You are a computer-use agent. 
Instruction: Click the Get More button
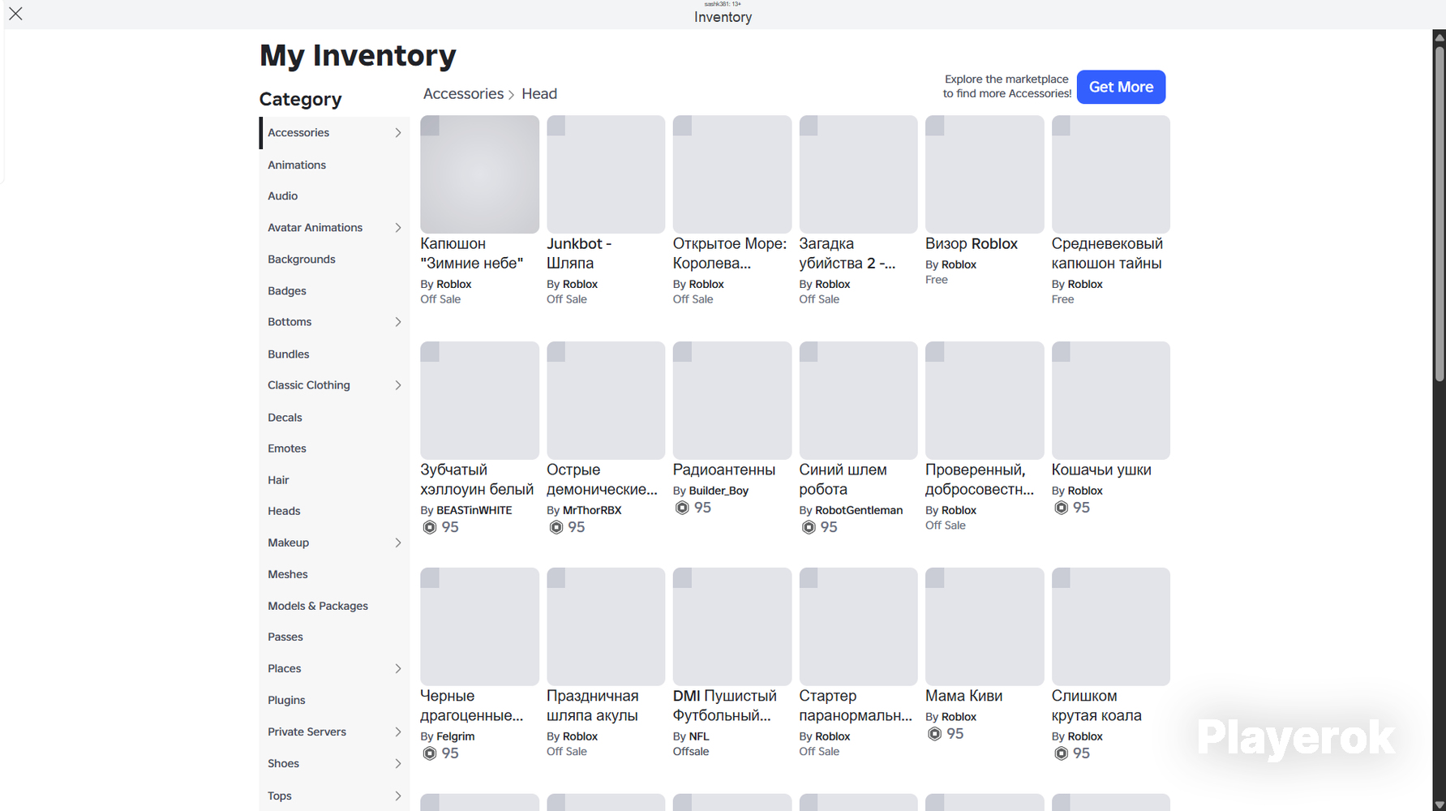[1121, 87]
